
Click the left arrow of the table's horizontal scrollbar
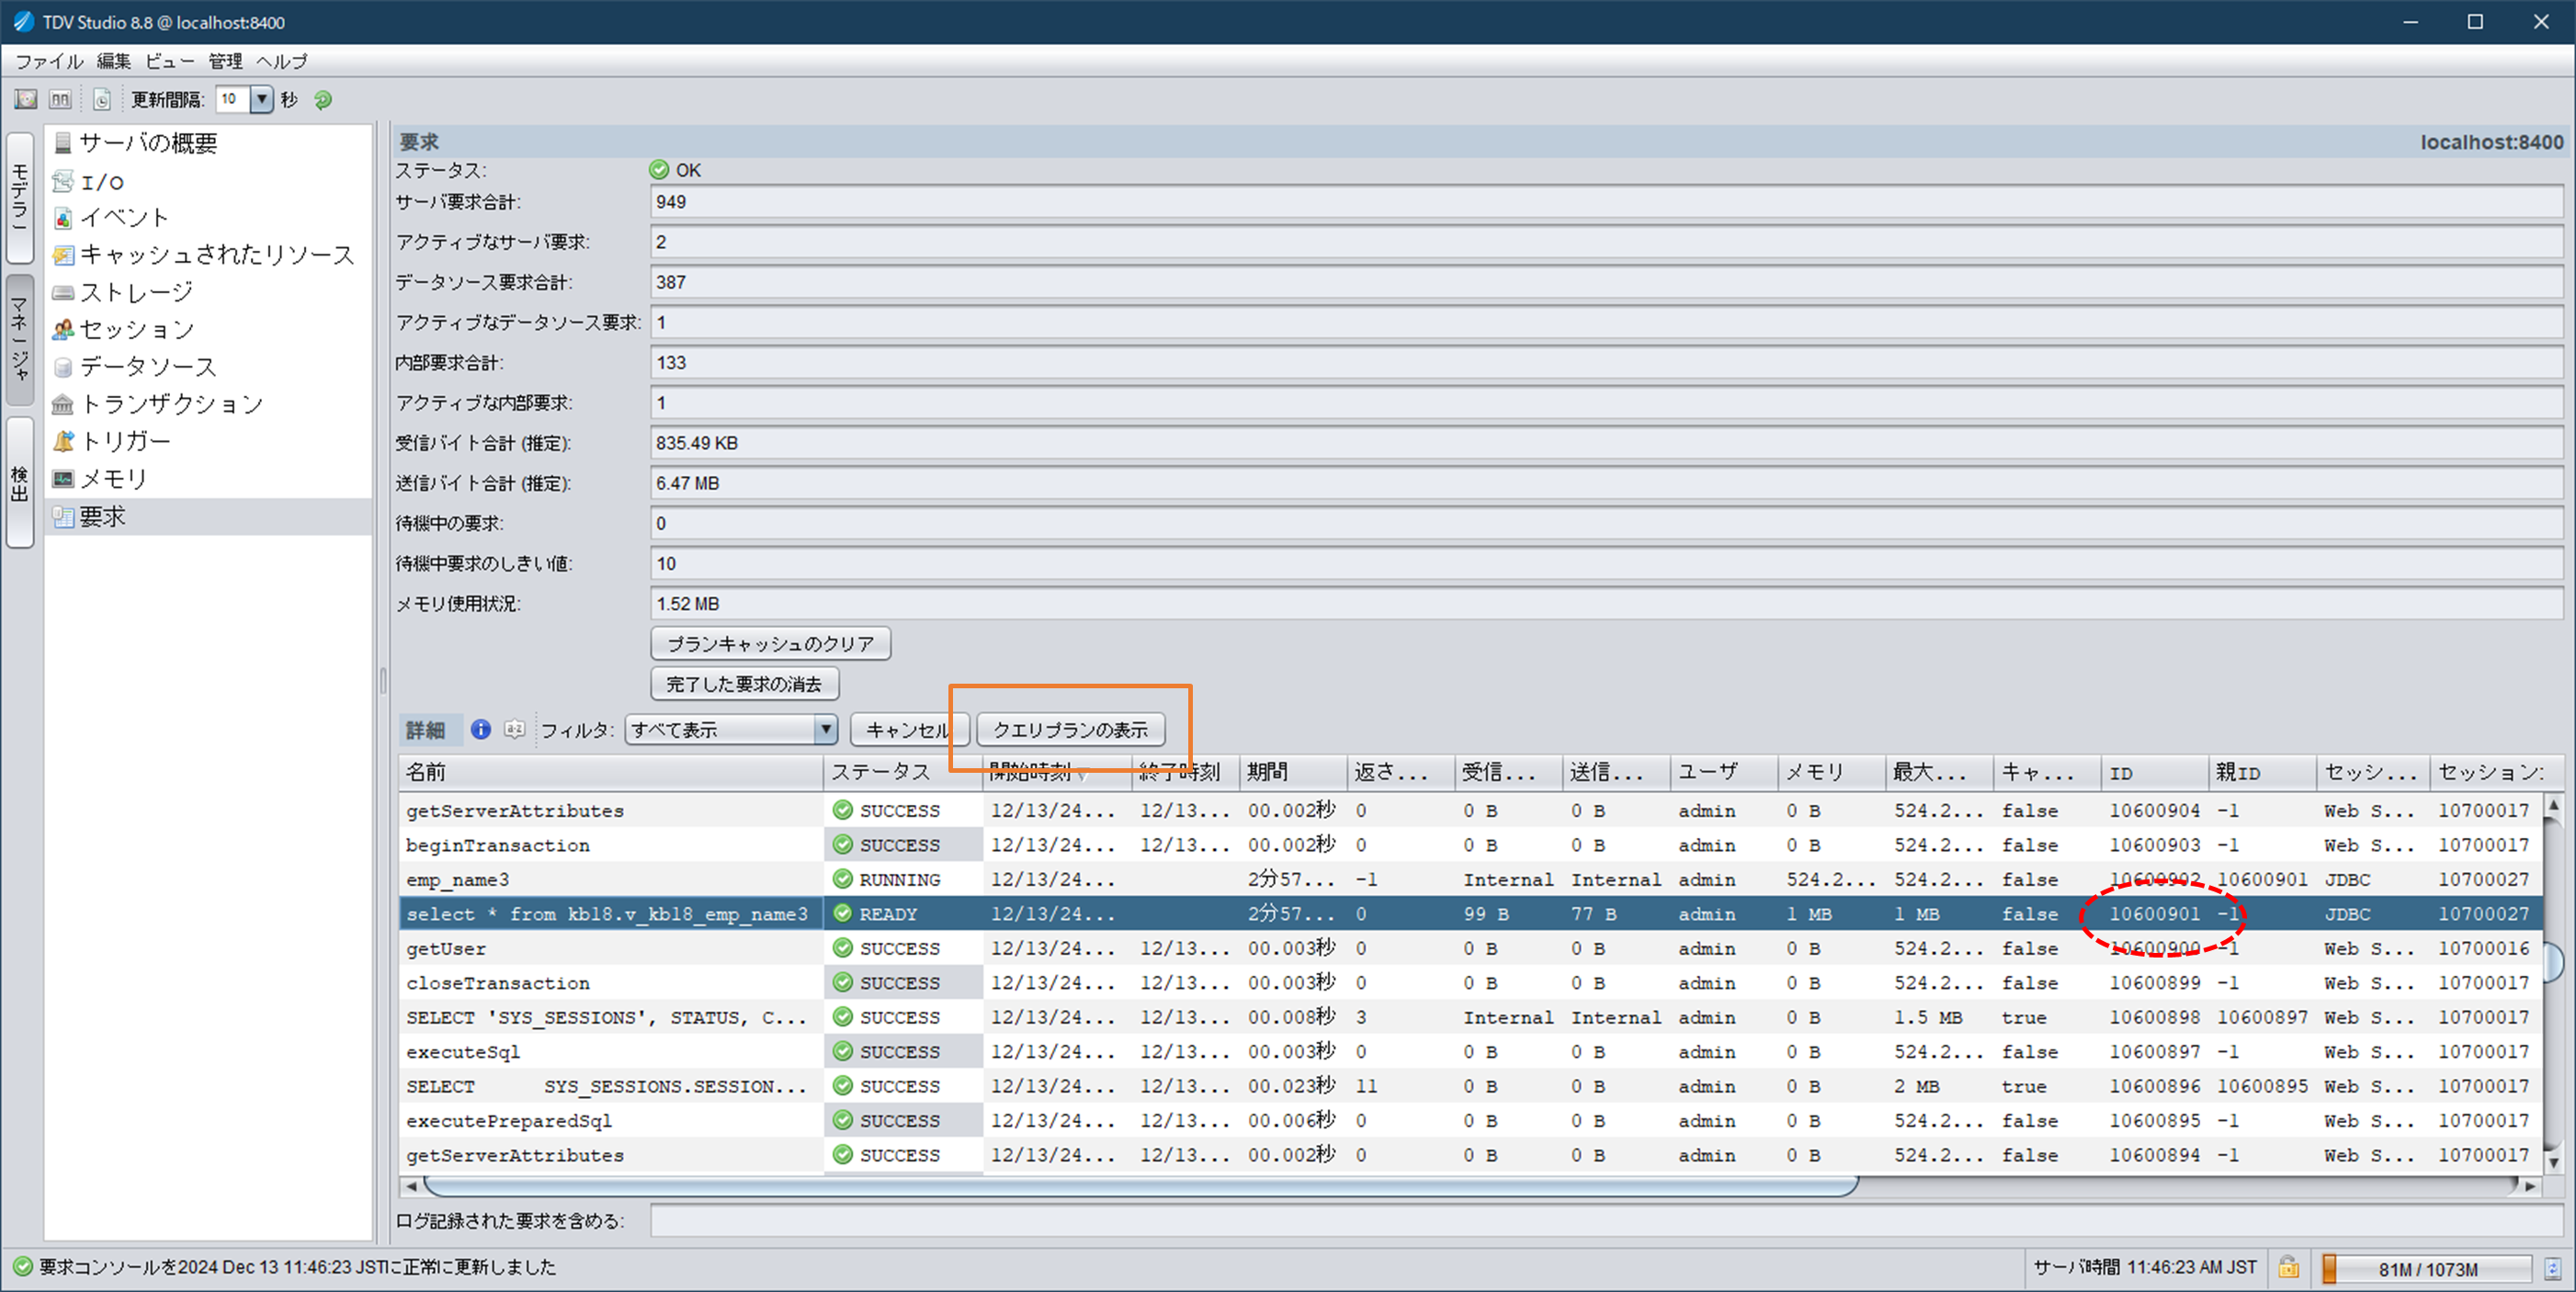[x=410, y=1186]
